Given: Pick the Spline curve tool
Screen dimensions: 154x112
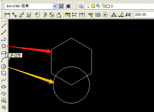Looking at the screenshot, I should tap(4, 80).
